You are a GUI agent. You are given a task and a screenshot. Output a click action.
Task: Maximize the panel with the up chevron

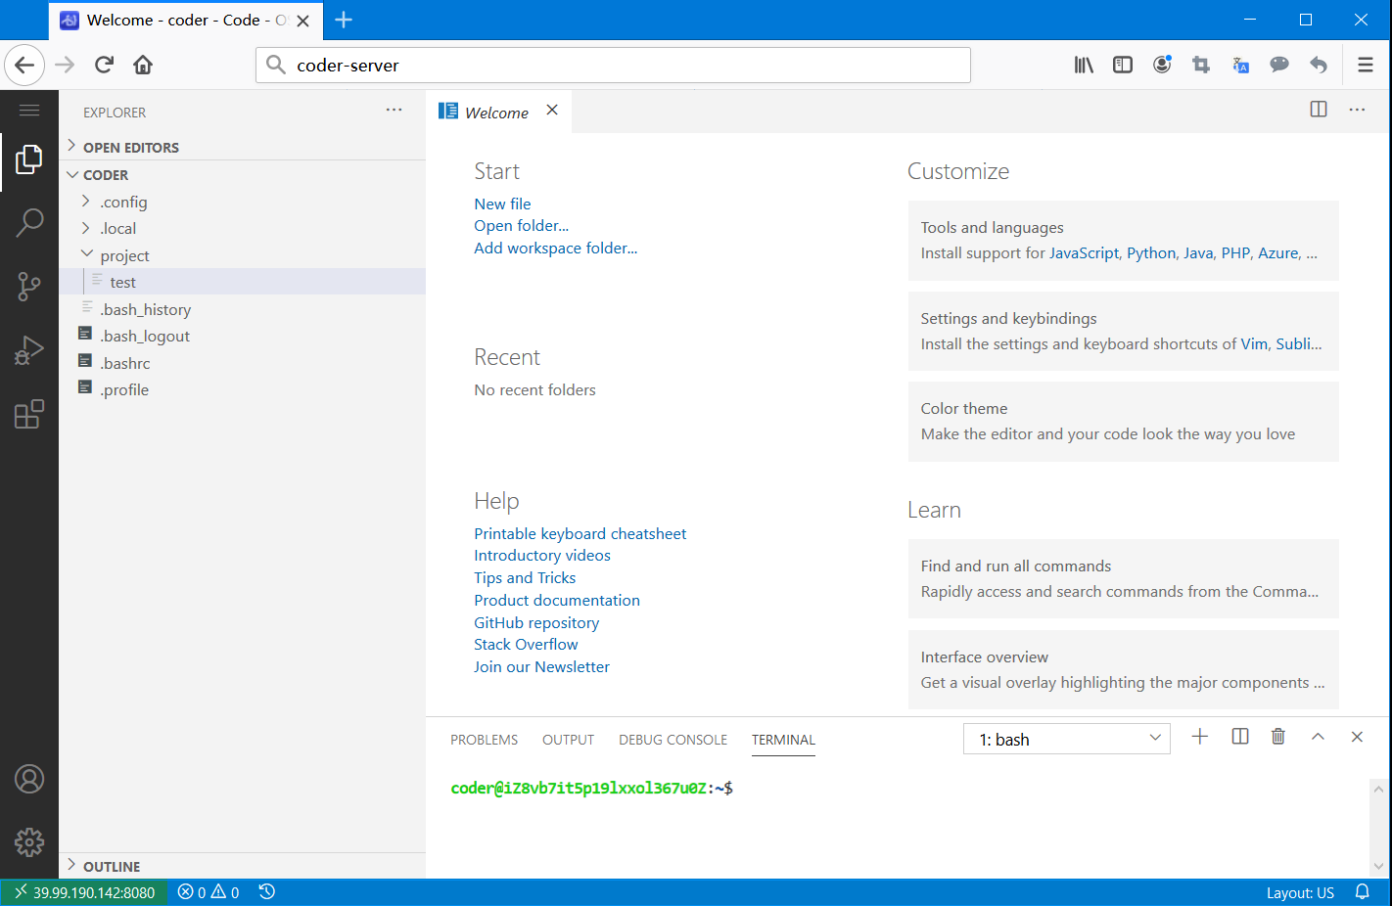[1318, 737]
